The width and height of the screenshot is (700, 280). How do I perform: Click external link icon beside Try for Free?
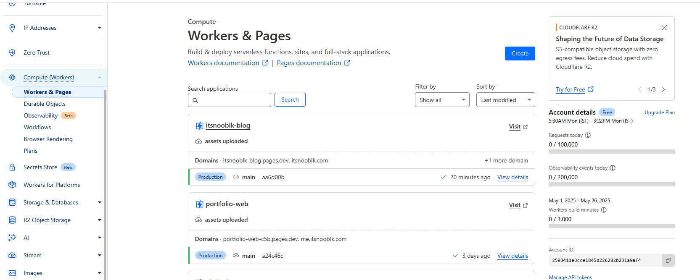click(591, 89)
